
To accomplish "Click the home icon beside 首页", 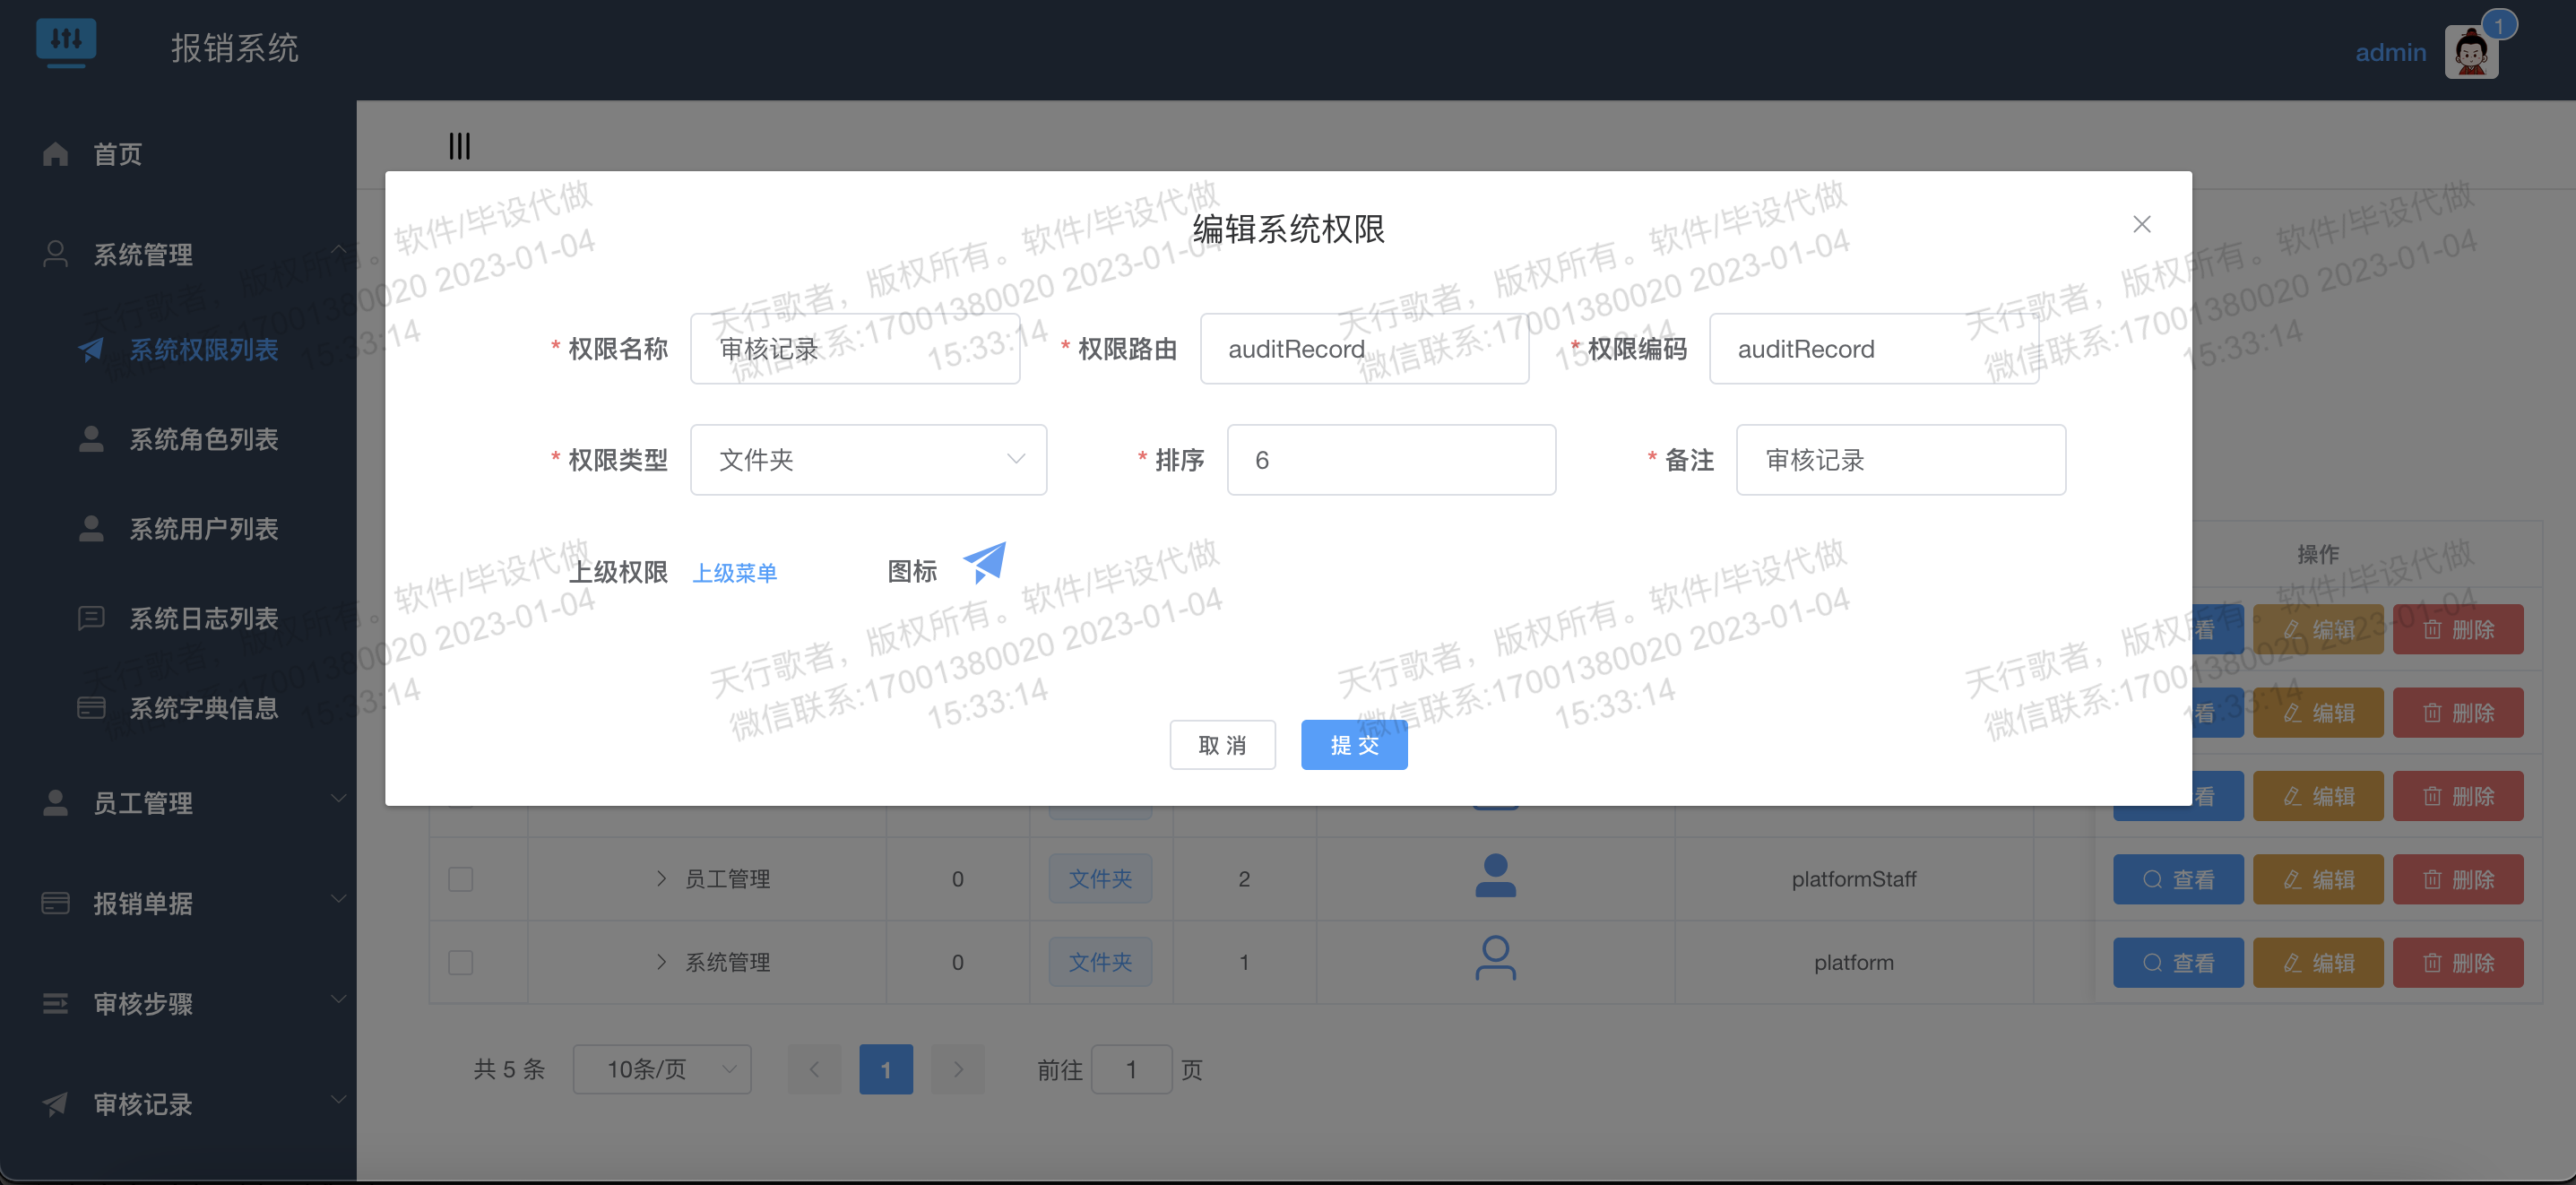I will pos(56,154).
